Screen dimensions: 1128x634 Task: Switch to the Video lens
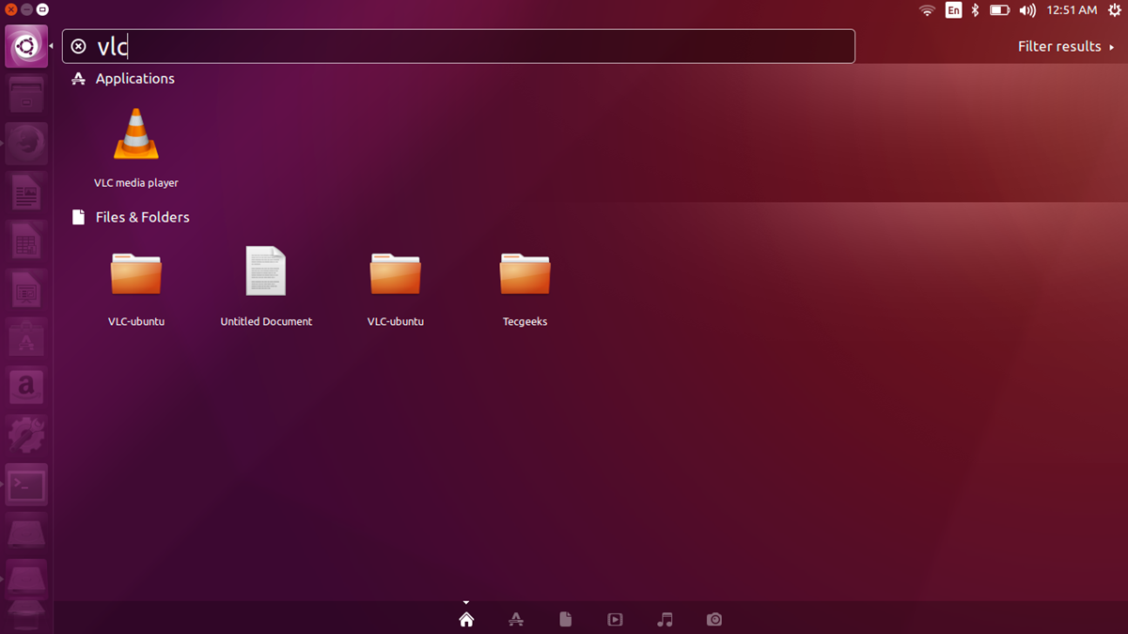click(615, 619)
